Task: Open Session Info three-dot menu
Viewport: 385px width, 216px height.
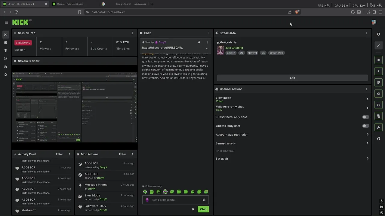Action: (132, 33)
